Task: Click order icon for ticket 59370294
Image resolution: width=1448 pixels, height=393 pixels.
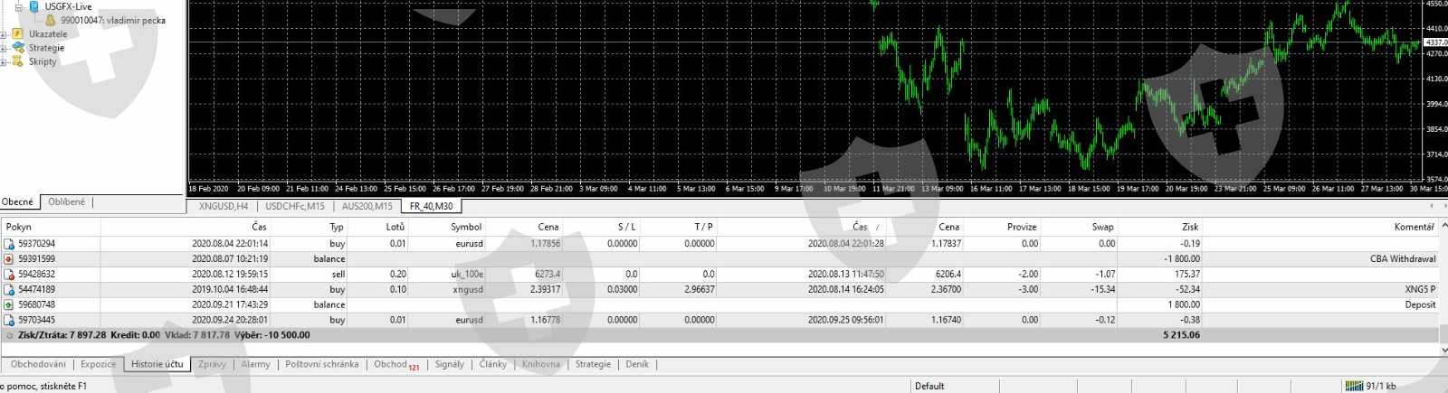Action: pos(9,244)
